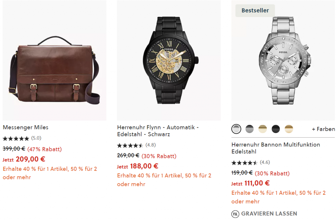Open the silver Bannon watch image
The width and height of the screenshot is (336, 221).
pyautogui.click(x=283, y=61)
